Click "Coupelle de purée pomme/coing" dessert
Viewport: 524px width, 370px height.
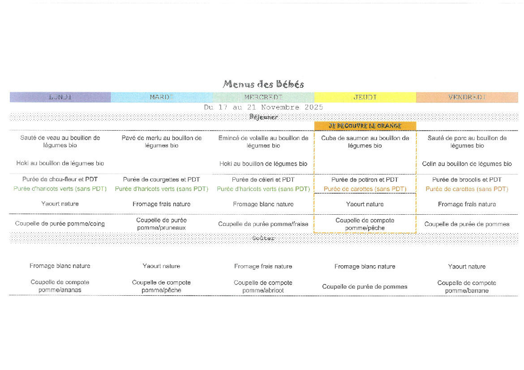pyautogui.click(x=60, y=224)
